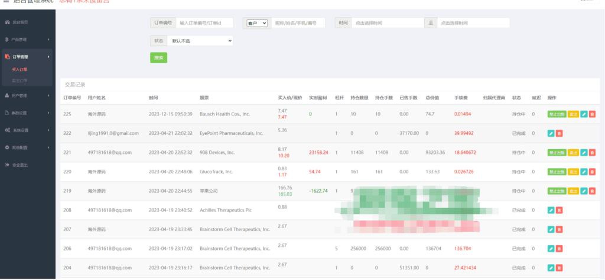Click the green 搜索 search button

[158, 58]
